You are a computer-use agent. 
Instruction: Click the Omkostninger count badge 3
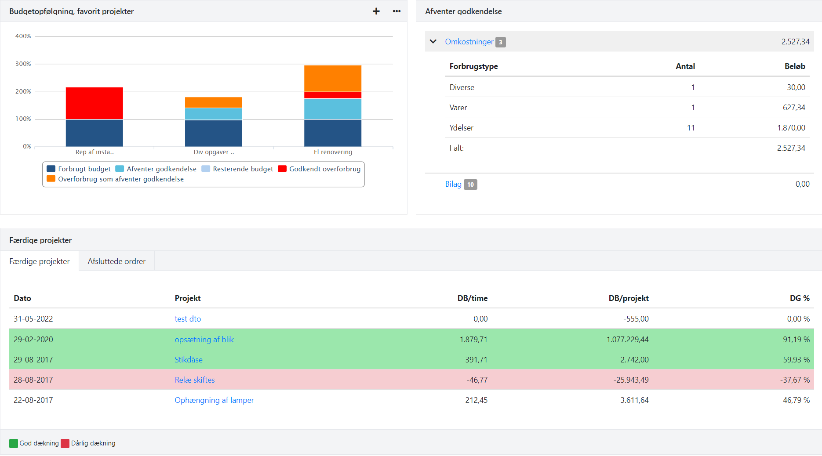(x=500, y=42)
